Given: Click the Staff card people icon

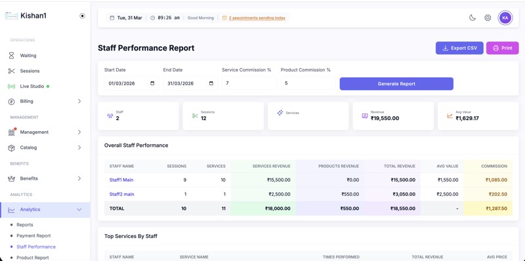Looking at the screenshot, I should point(110,116).
